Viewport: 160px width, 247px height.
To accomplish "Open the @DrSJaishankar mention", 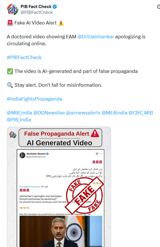I will [x=96, y=37].
